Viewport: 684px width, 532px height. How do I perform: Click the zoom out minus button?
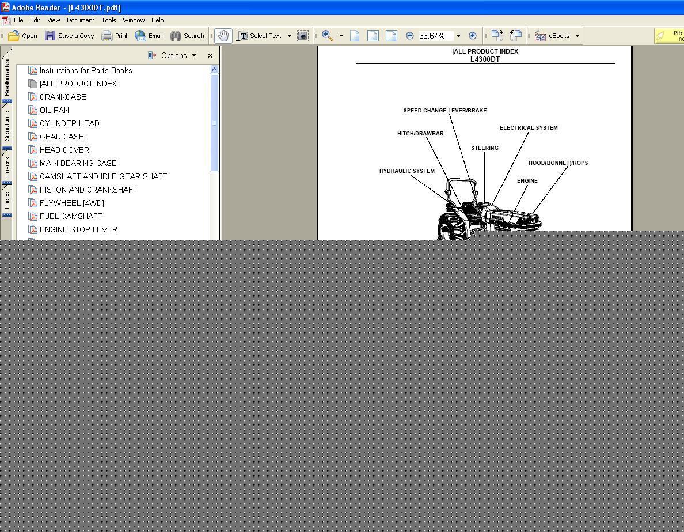(x=409, y=36)
